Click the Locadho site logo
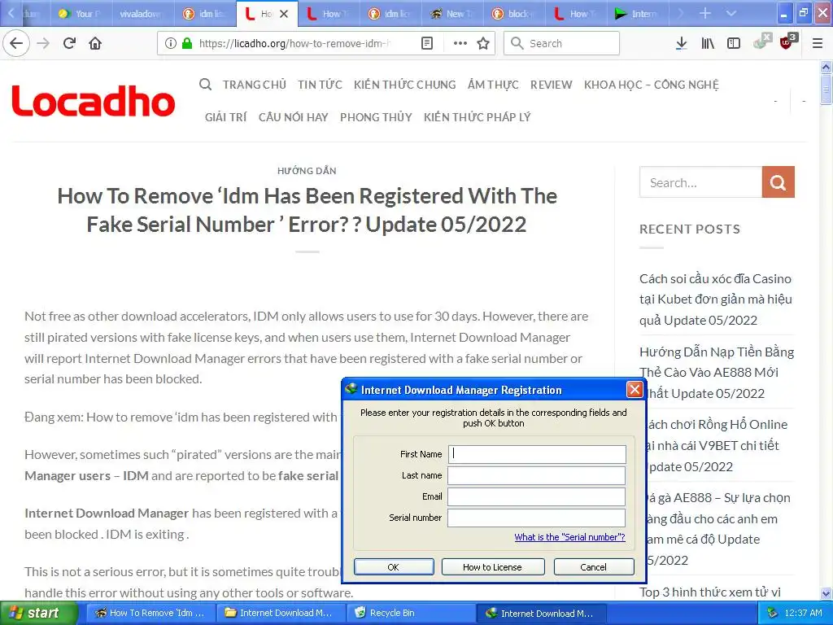 click(93, 100)
